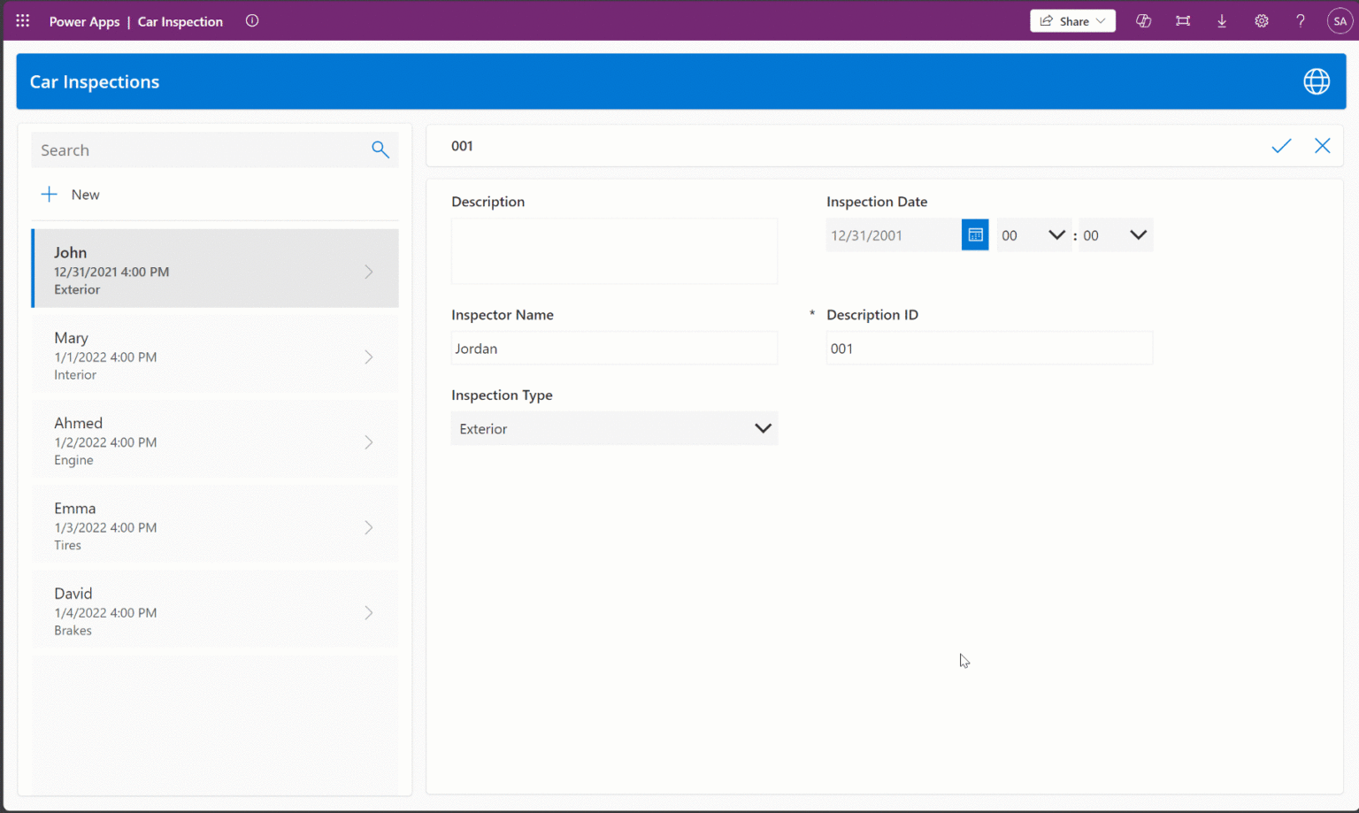Click the globe icon on the Car Inspections banner
The height and width of the screenshot is (813, 1359).
(1317, 81)
